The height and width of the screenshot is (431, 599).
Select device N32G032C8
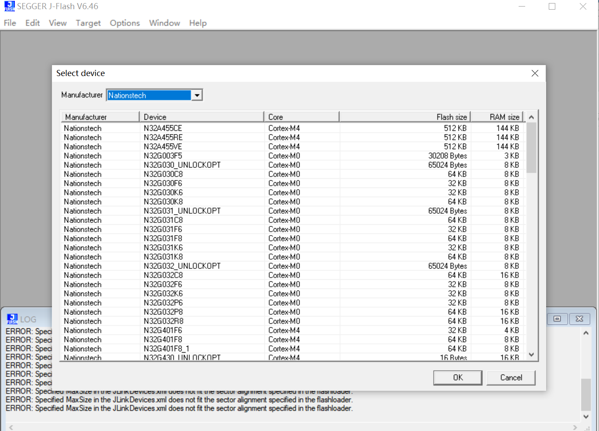pos(163,275)
